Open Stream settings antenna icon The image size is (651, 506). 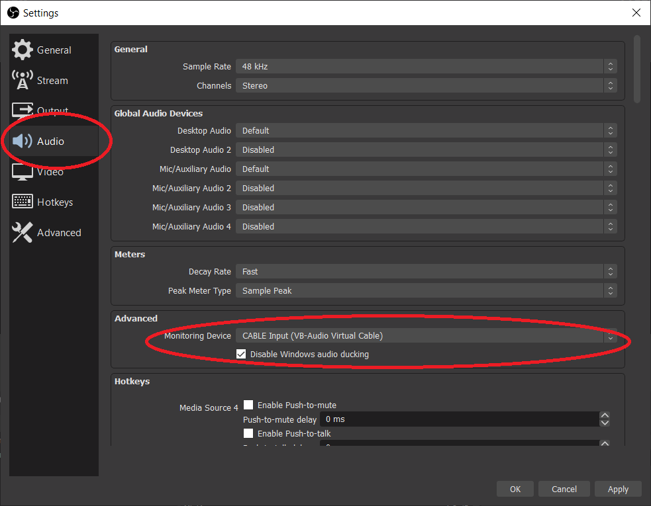[x=22, y=80]
